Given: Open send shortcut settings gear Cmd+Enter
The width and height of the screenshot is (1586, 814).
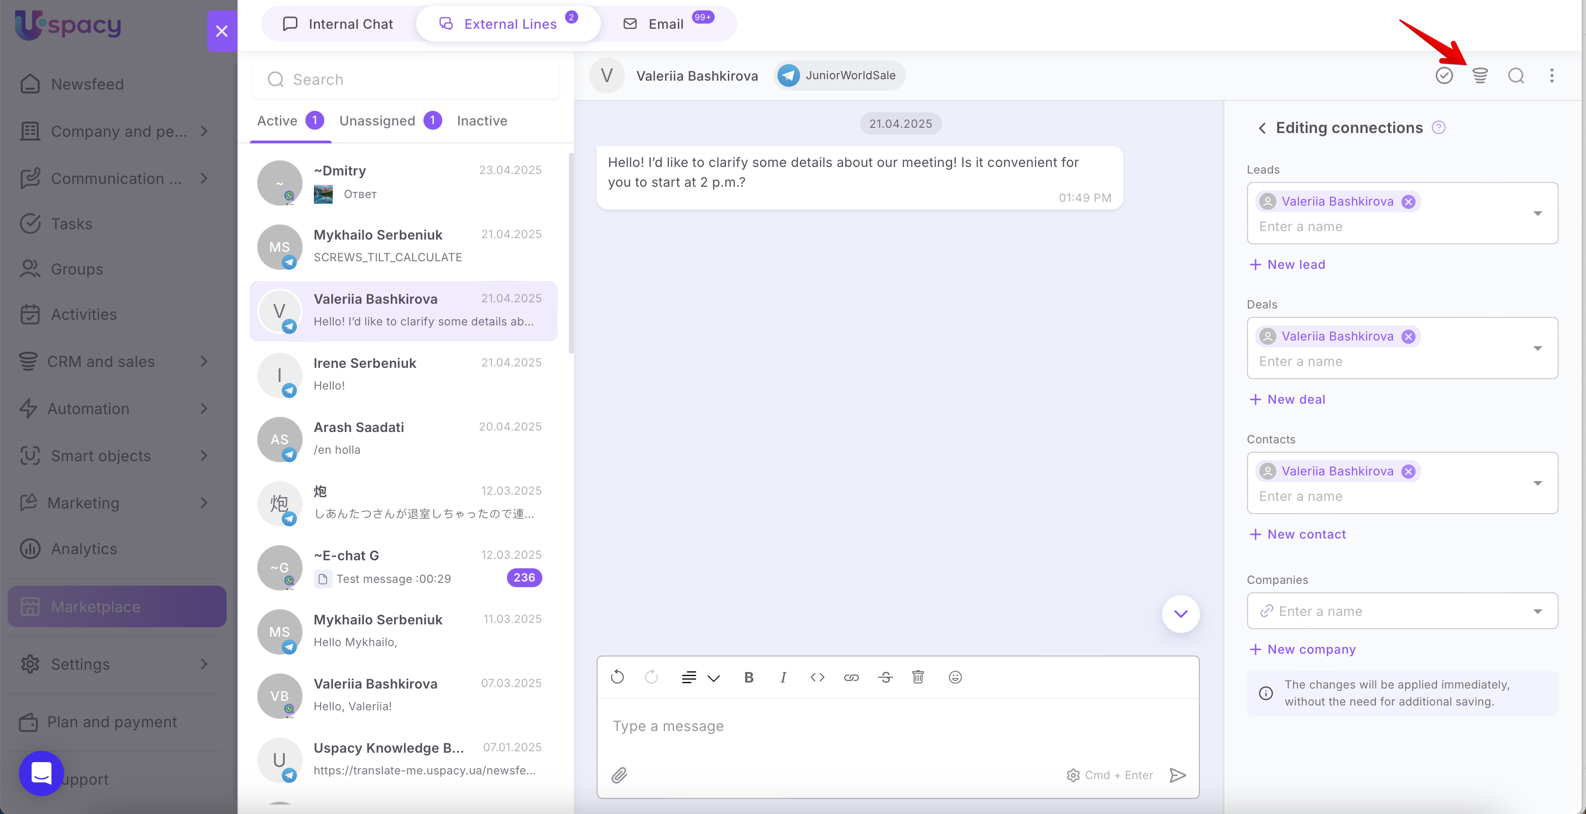Looking at the screenshot, I should (x=1073, y=775).
